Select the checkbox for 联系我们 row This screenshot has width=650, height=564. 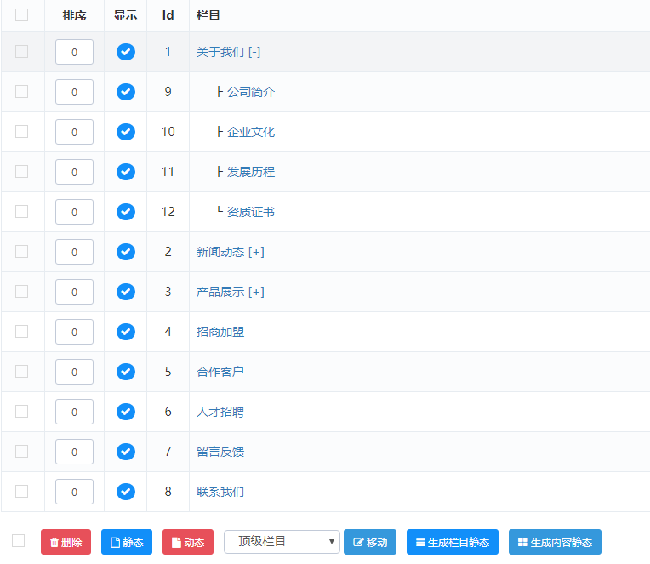click(21, 491)
